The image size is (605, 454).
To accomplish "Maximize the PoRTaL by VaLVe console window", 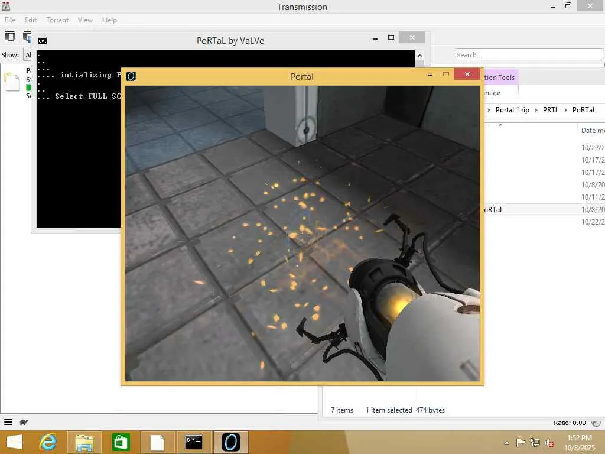I will 391,37.
